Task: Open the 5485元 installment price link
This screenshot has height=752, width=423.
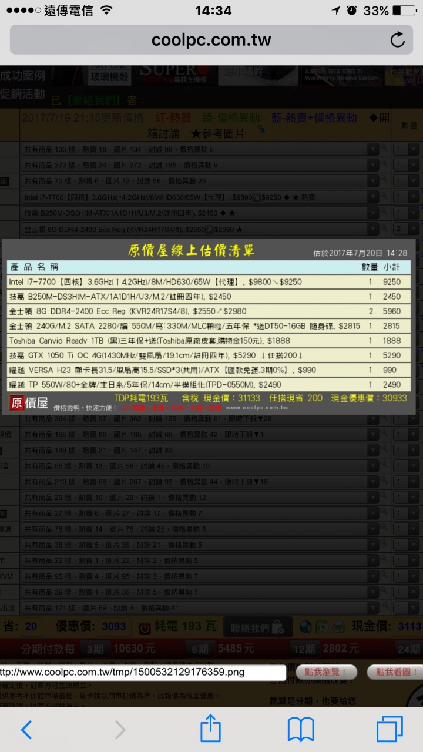Action: point(236,649)
